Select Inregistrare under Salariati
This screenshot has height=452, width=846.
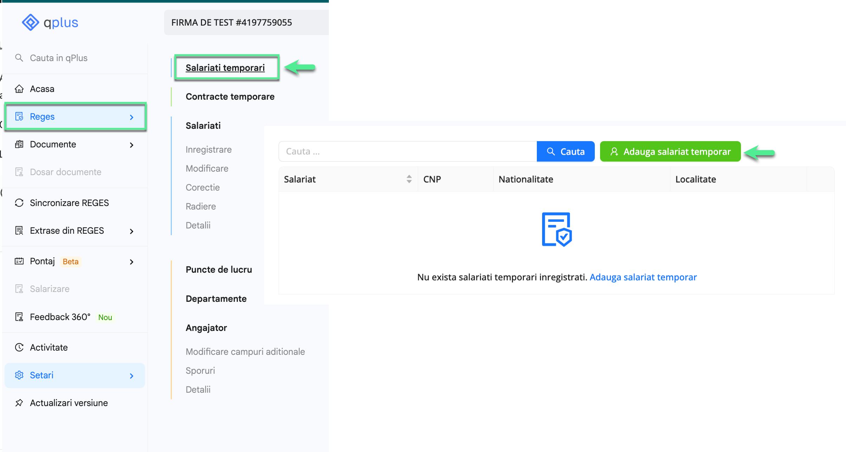pos(208,149)
